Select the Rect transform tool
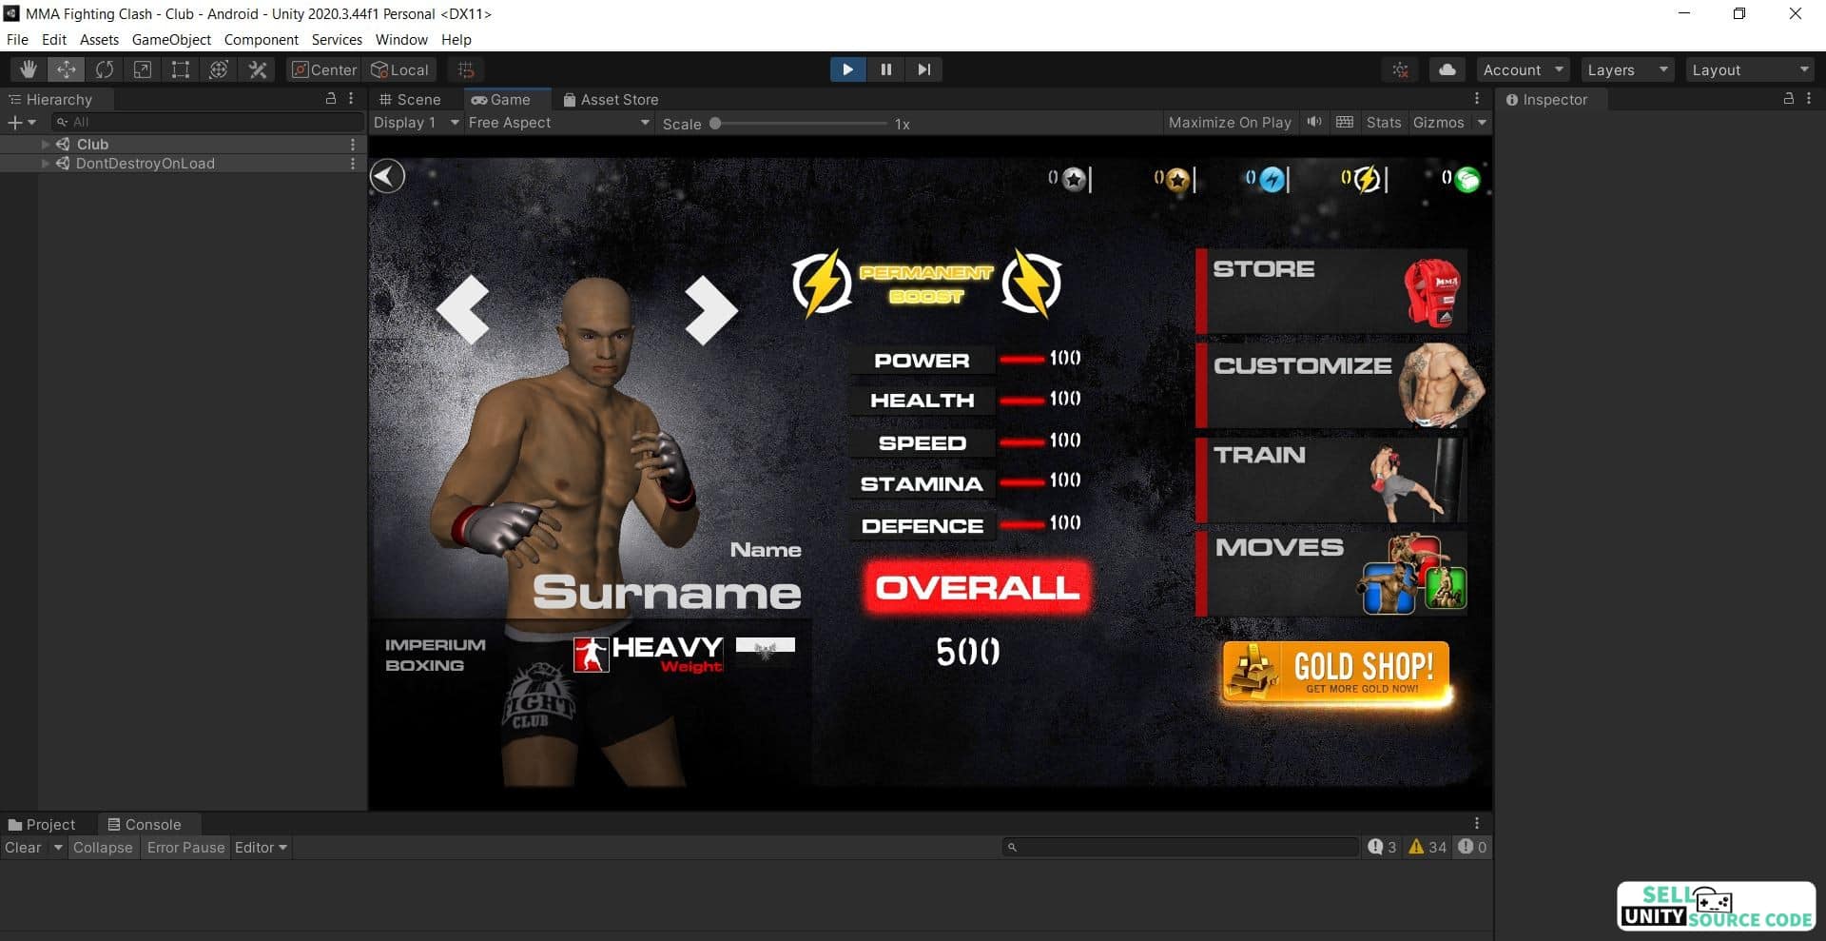The width and height of the screenshot is (1826, 941). click(x=181, y=69)
